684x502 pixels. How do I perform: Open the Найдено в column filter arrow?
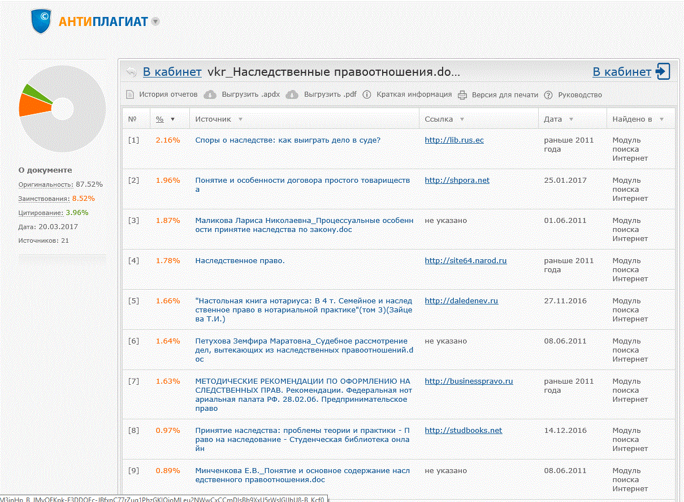[661, 119]
